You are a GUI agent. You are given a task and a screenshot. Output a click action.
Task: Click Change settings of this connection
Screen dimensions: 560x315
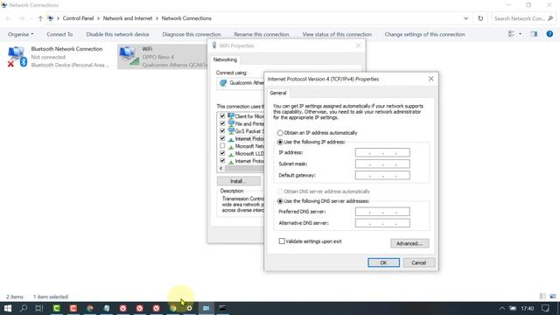424,34
